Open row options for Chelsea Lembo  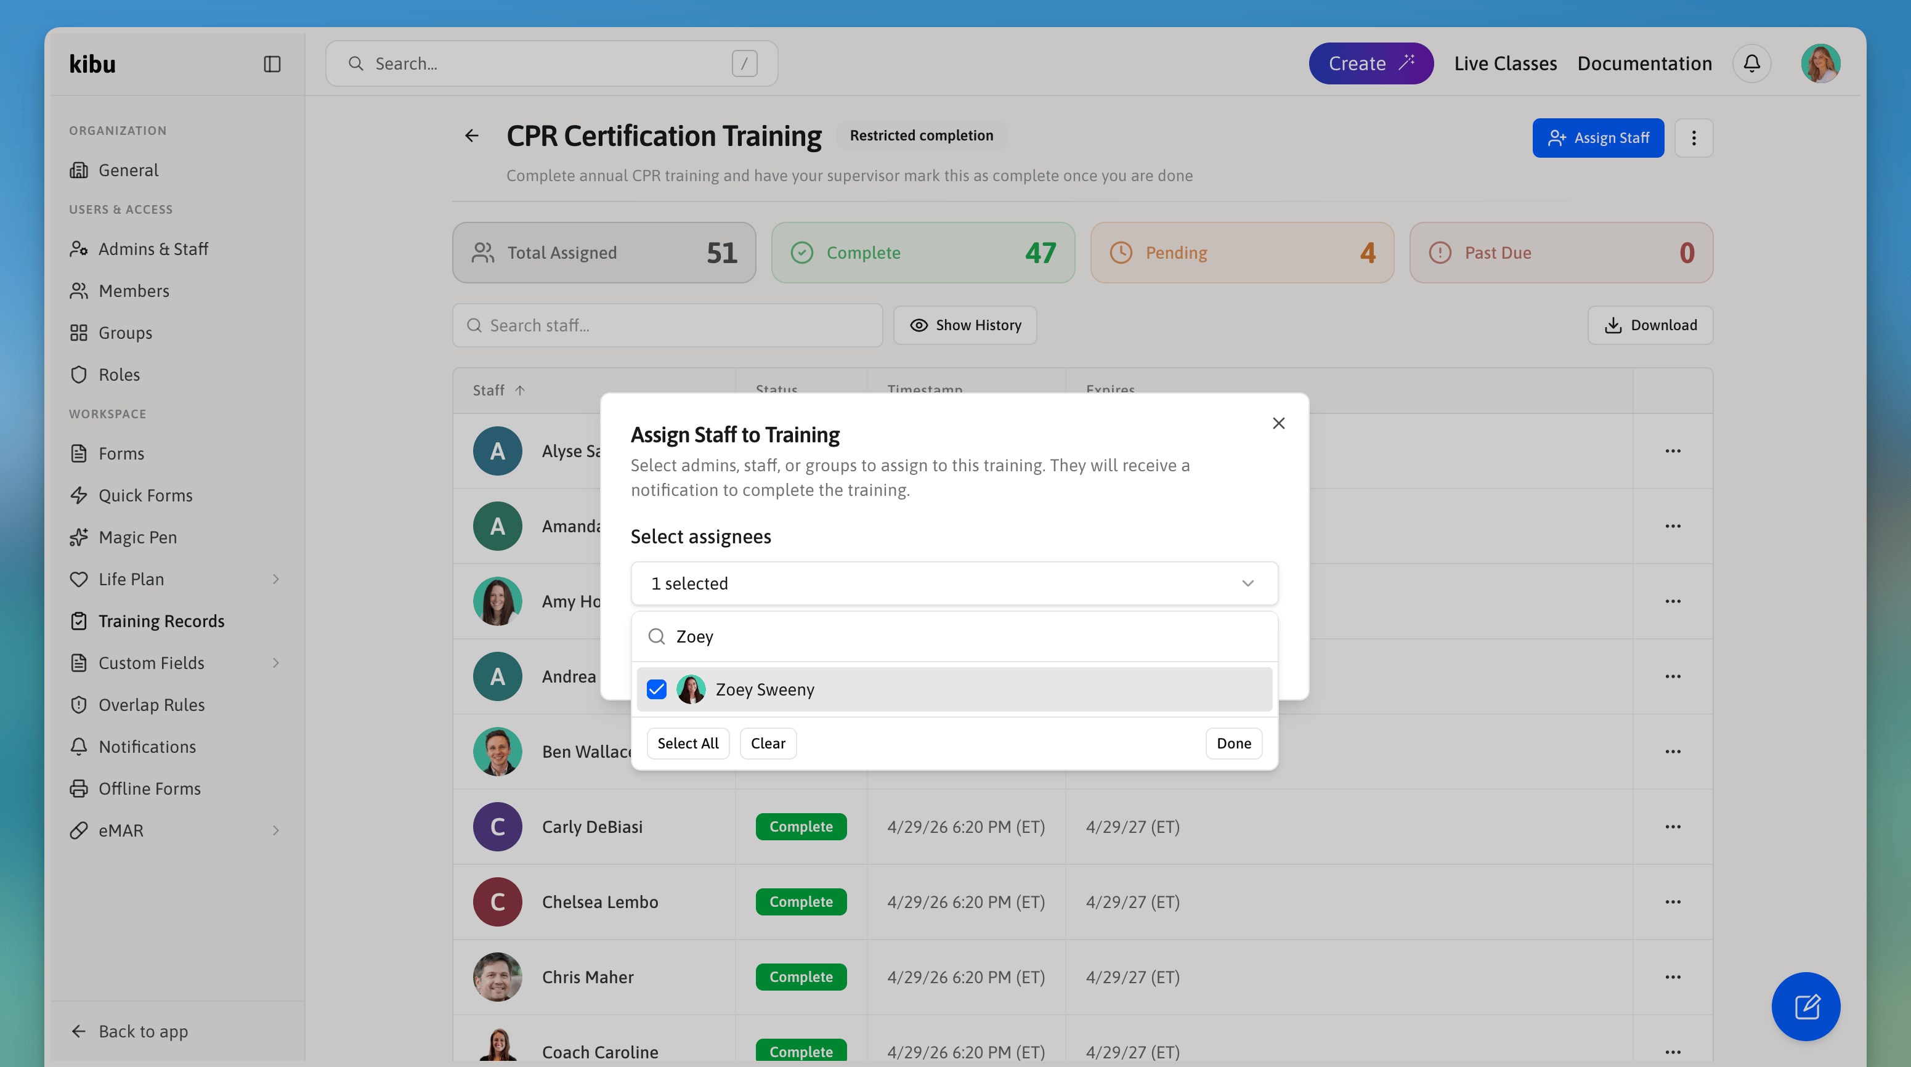1673,901
